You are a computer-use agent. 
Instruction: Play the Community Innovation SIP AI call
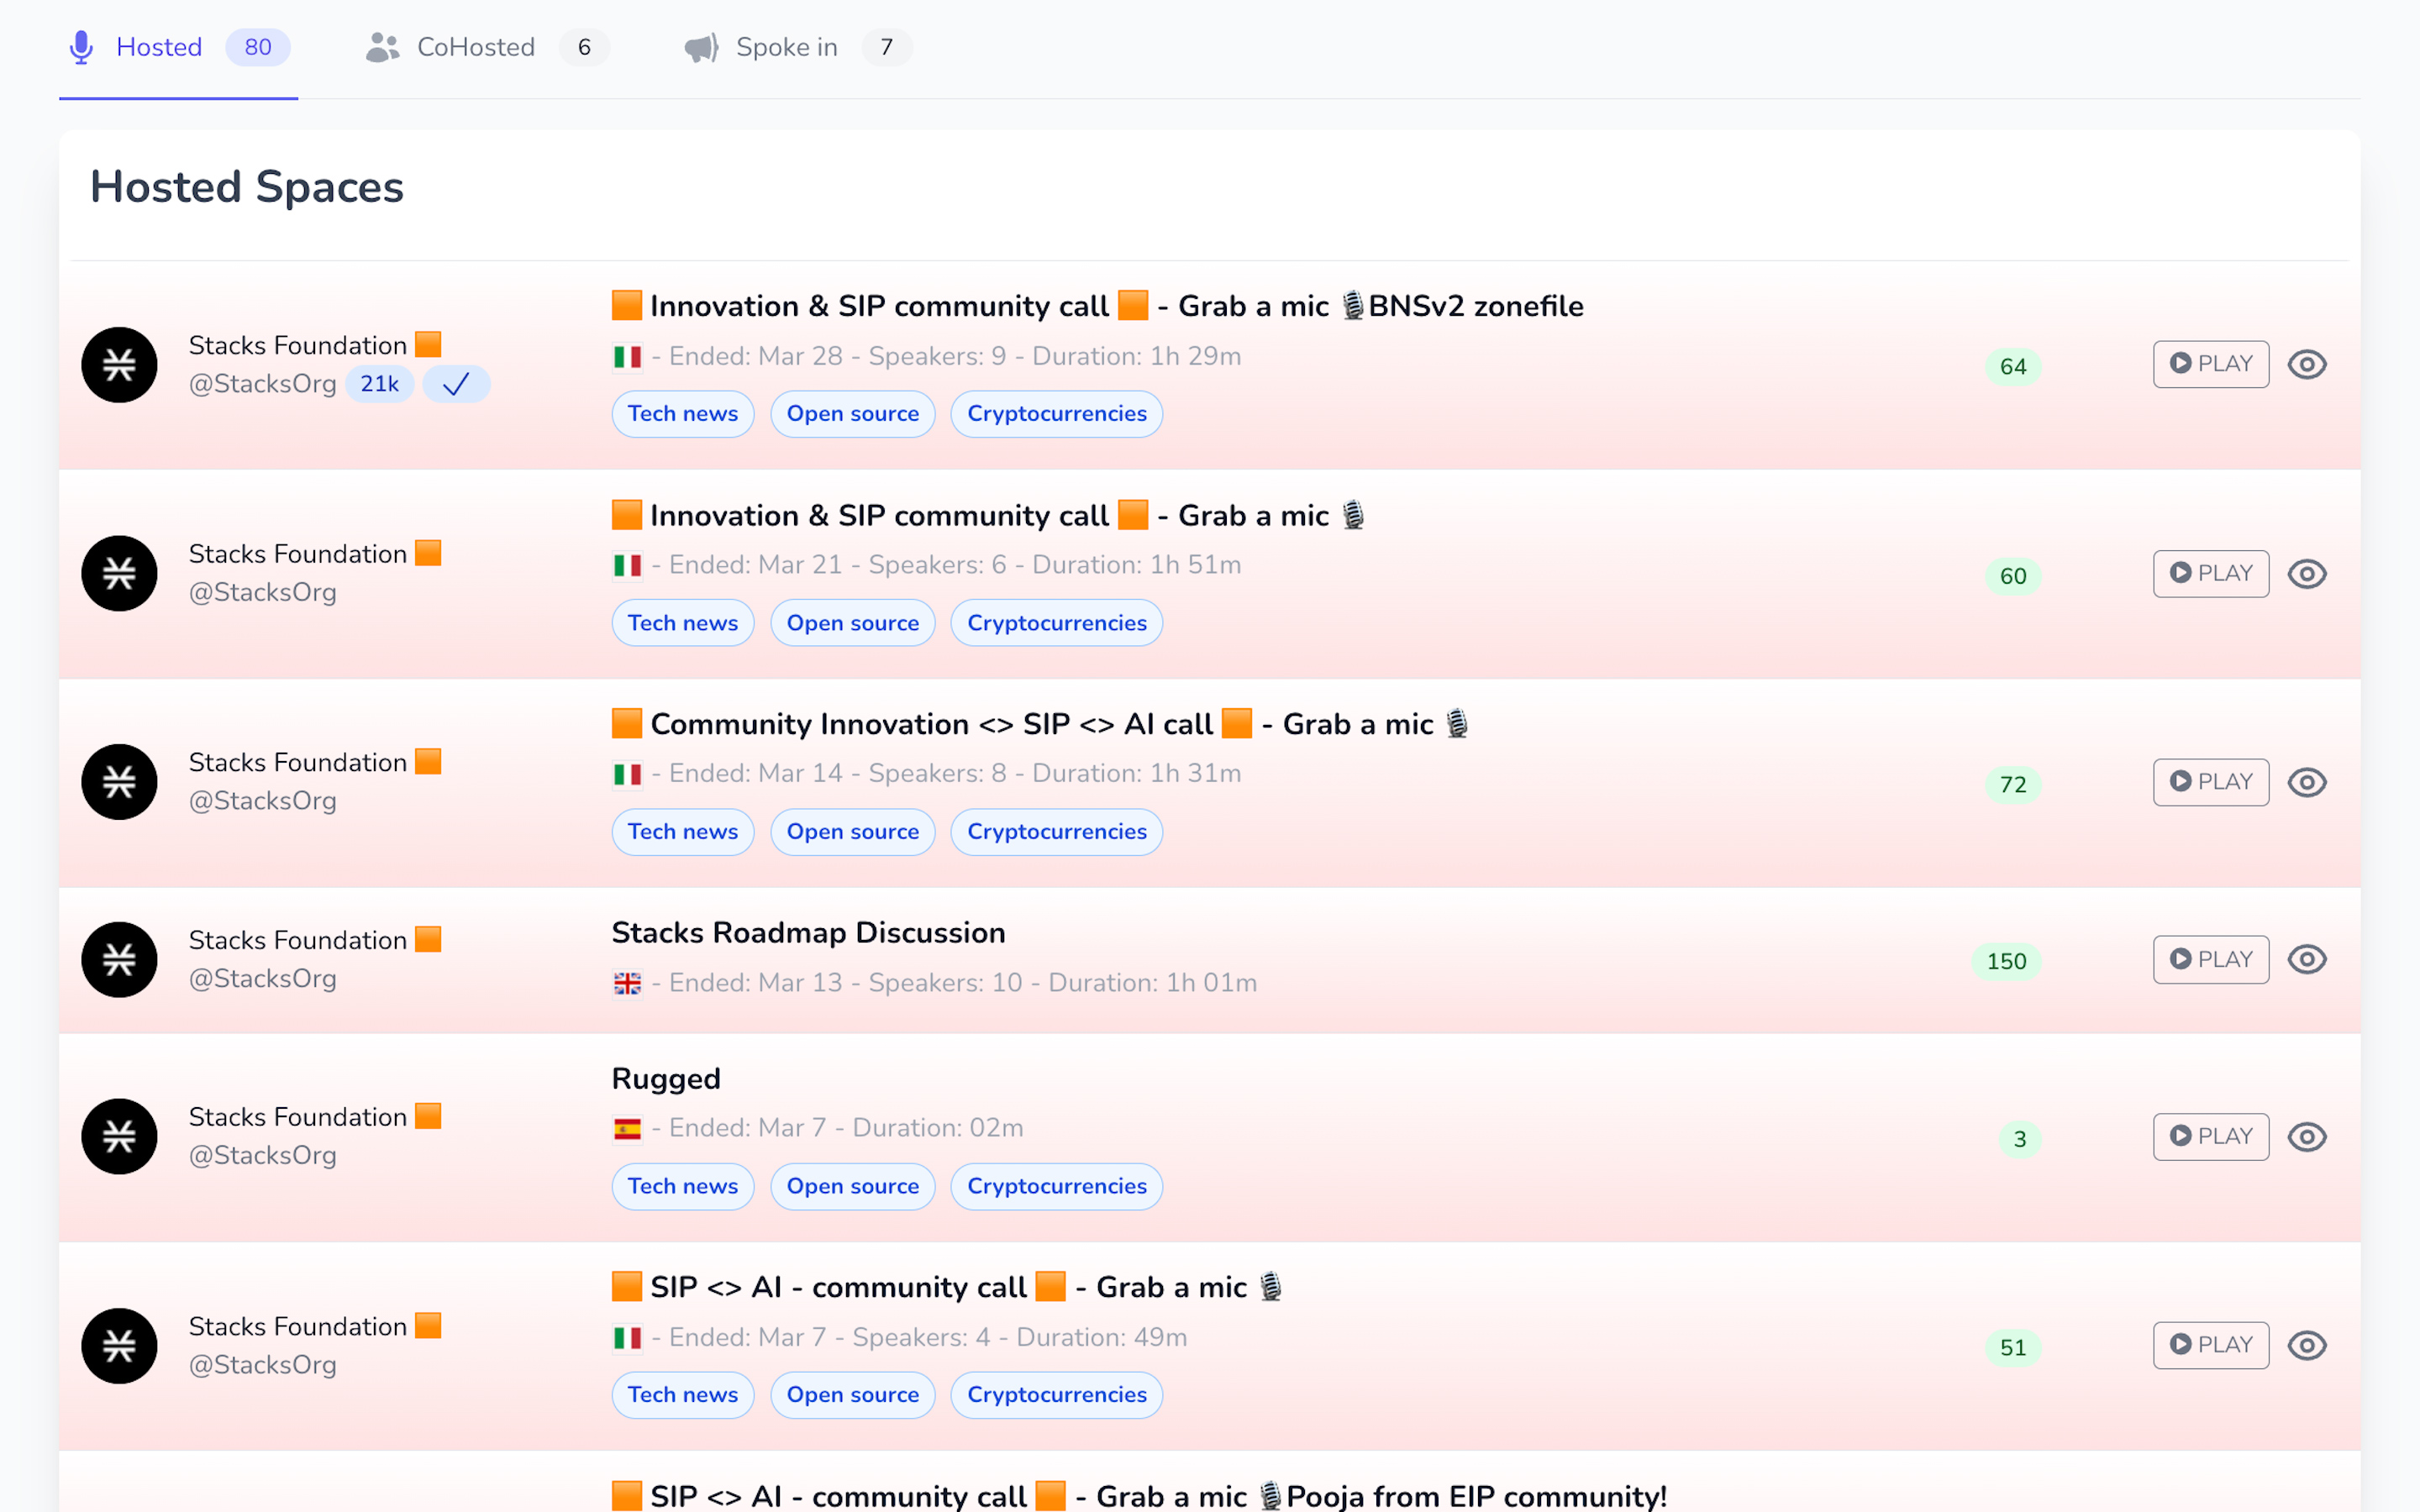(x=2210, y=782)
